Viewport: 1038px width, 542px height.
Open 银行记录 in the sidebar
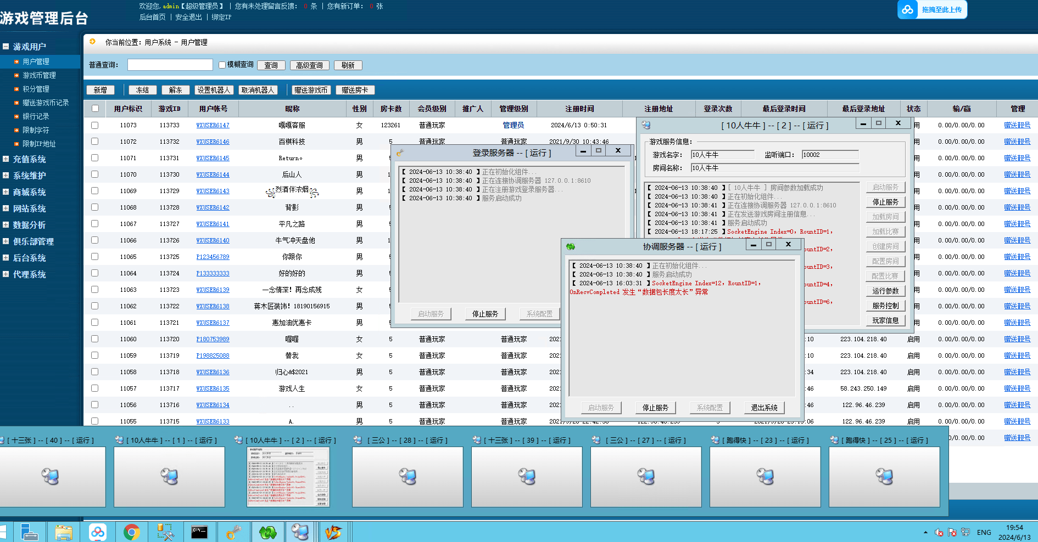[x=36, y=116]
